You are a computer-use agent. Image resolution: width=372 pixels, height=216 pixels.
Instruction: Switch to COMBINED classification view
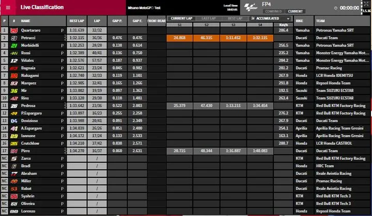tap(273, 11)
